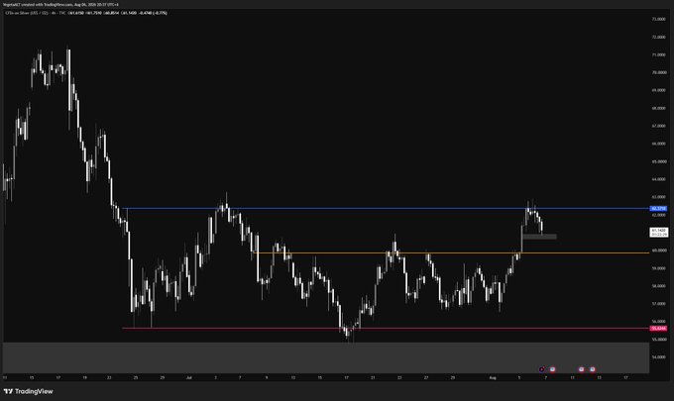Click the event marker just after Aug 11
This screenshot has height=401, width=674.
coord(581,369)
